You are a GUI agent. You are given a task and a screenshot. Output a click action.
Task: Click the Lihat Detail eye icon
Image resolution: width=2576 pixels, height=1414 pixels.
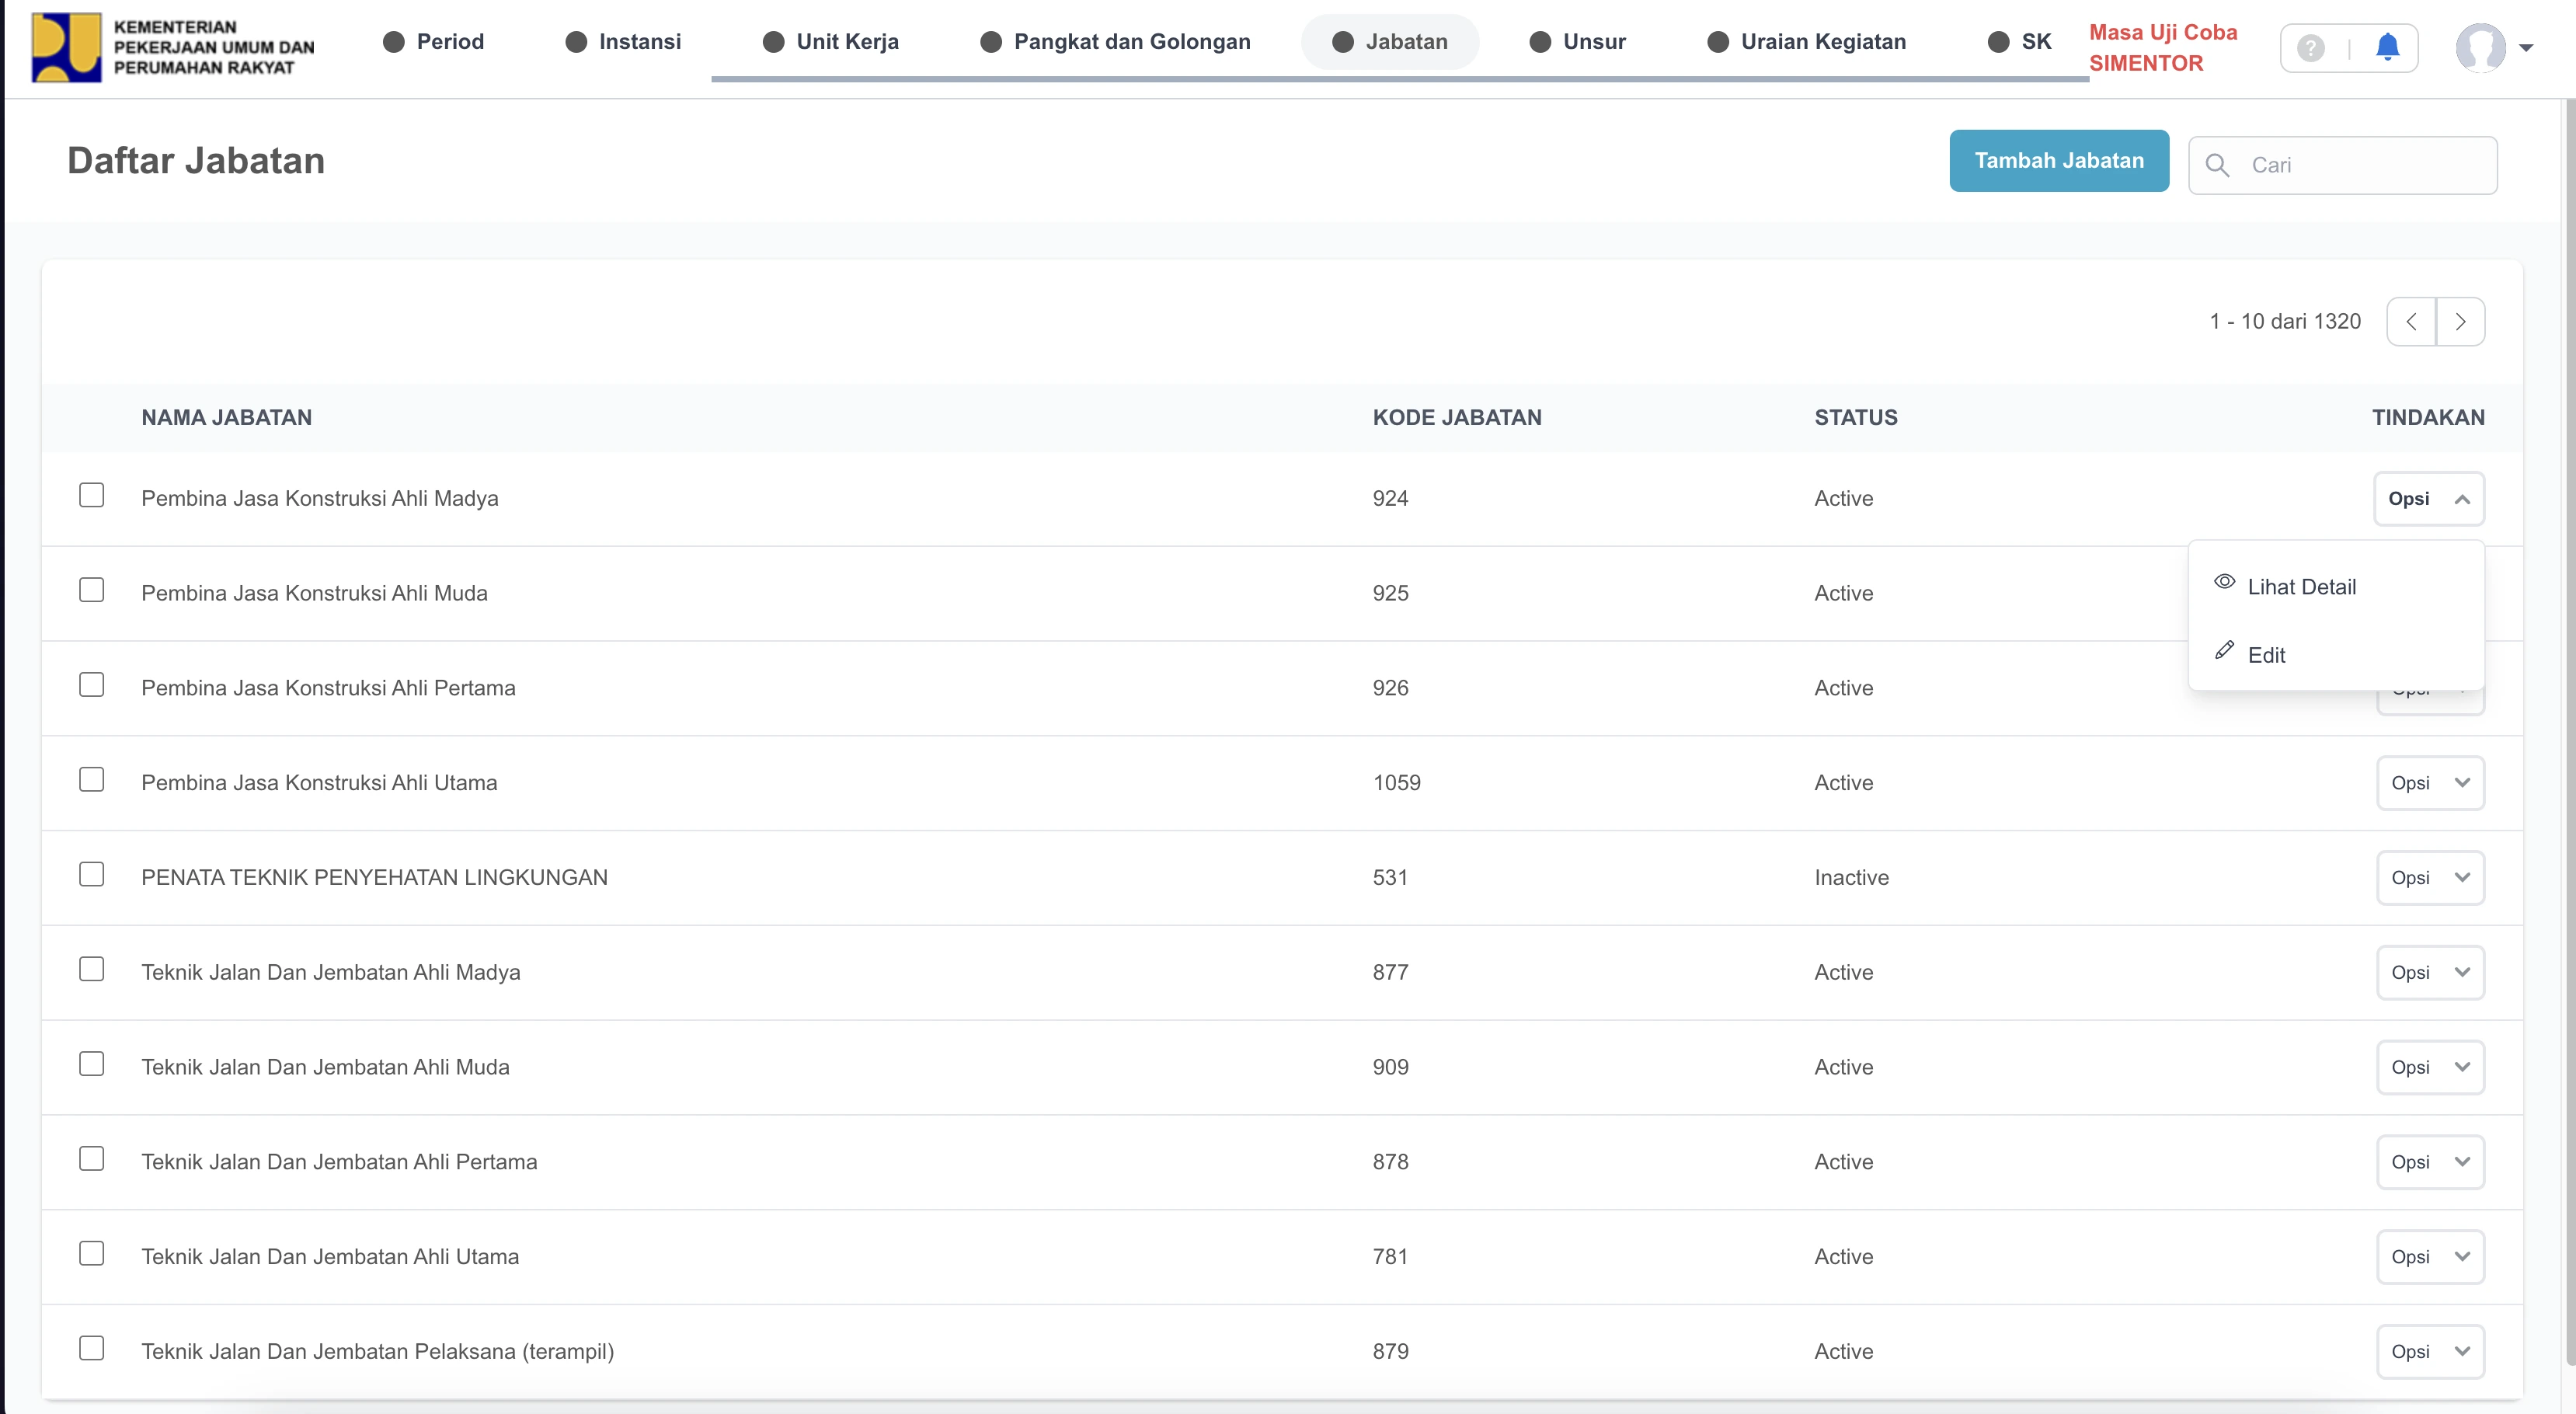(2224, 582)
